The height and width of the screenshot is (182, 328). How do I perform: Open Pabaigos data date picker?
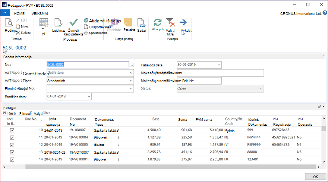point(219,65)
